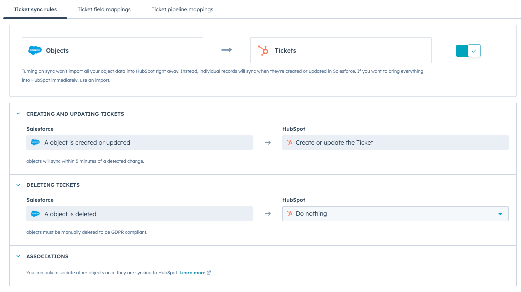Image resolution: width=521 pixels, height=292 pixels.
Task: Click the 'A object is deleted' field
Action: (139, 214)
